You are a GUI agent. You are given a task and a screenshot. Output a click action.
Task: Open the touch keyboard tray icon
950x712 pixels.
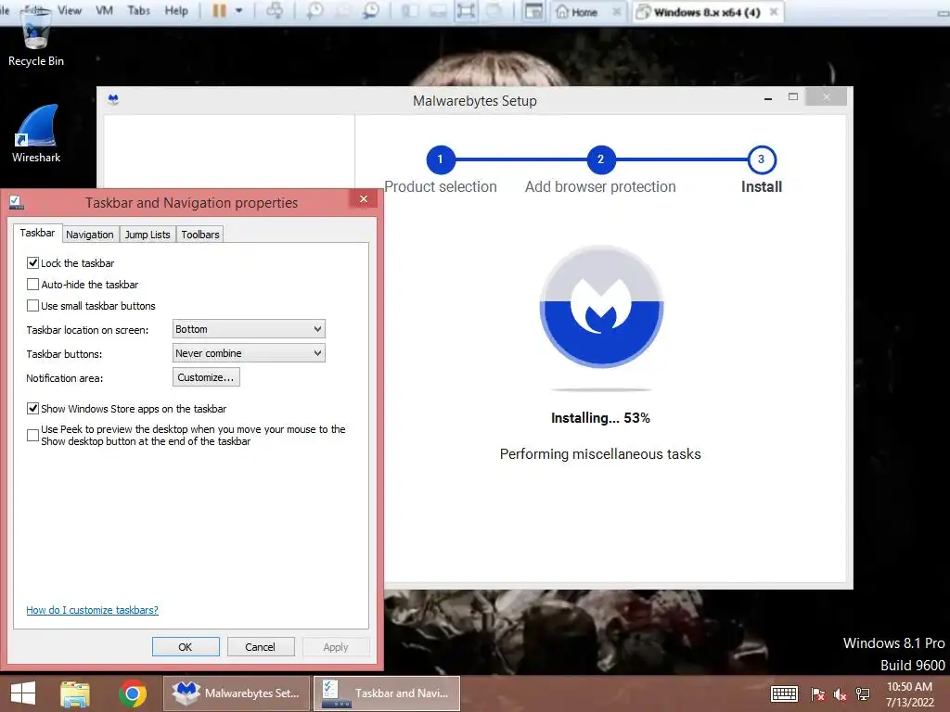[784, 693]
